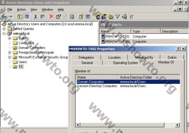Screen dimensions: 189x133
Task: Click the Up one level folder icon
Action: point(20,16)
